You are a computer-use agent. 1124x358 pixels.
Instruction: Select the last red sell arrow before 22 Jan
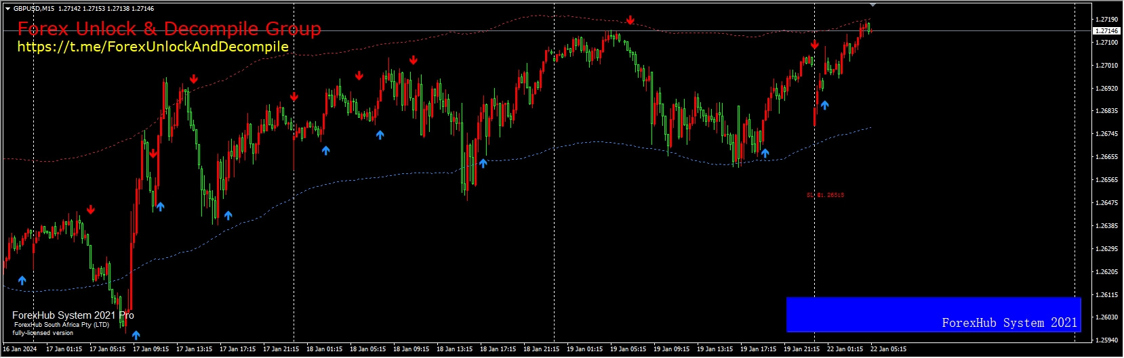point(815,45)
